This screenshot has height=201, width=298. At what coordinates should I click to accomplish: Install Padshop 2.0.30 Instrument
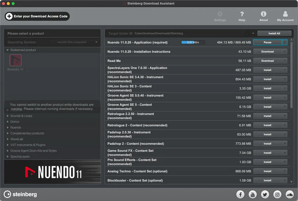[267, 134]
